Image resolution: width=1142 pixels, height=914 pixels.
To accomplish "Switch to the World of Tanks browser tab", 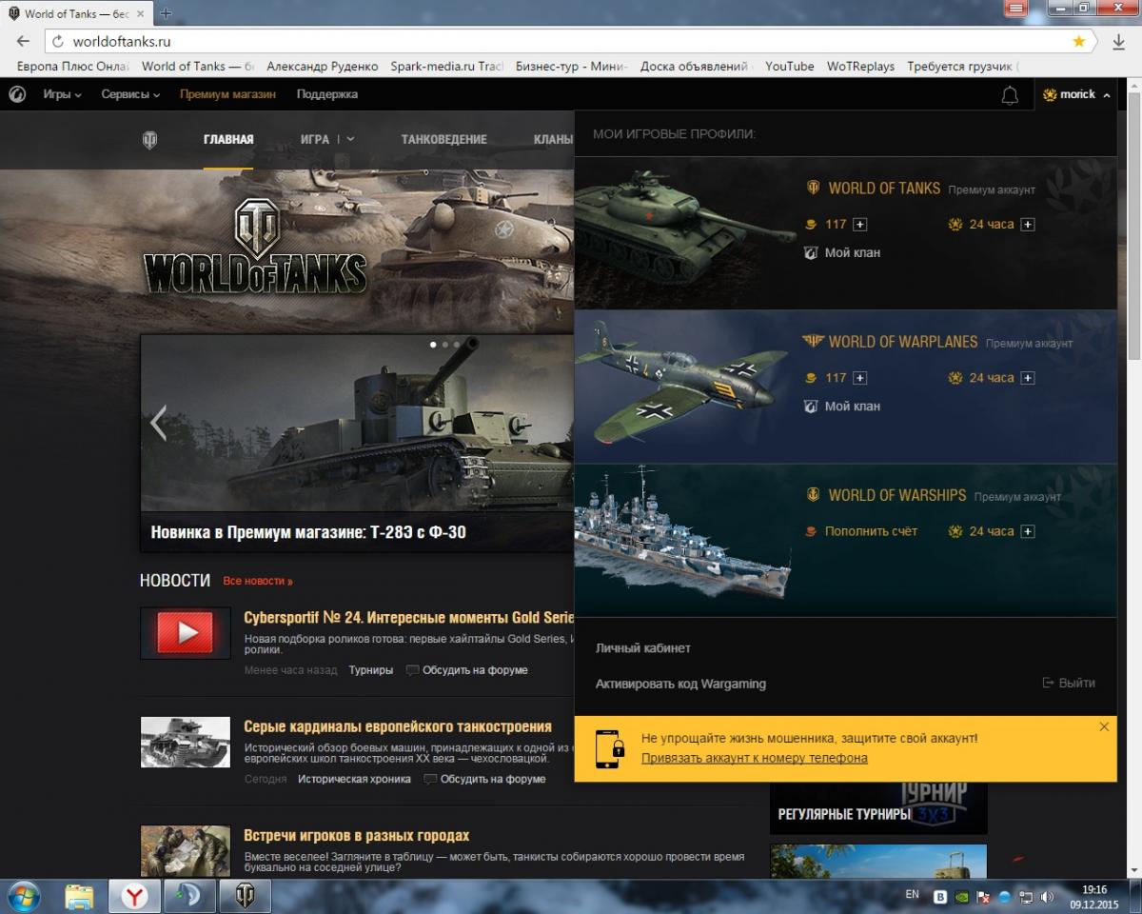I will [x=76, y=13].
